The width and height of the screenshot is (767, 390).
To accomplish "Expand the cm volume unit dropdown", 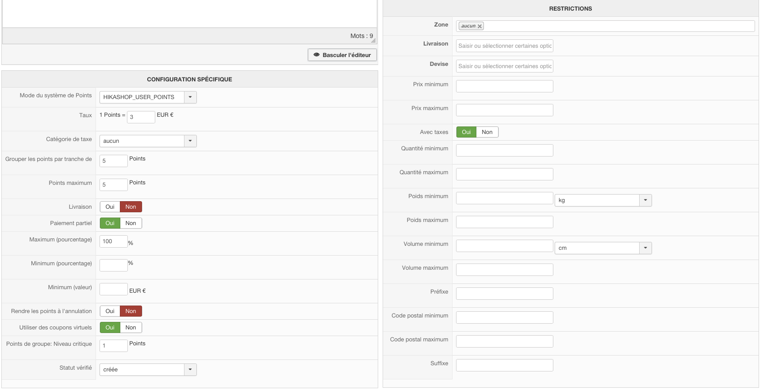I will 645,248.
